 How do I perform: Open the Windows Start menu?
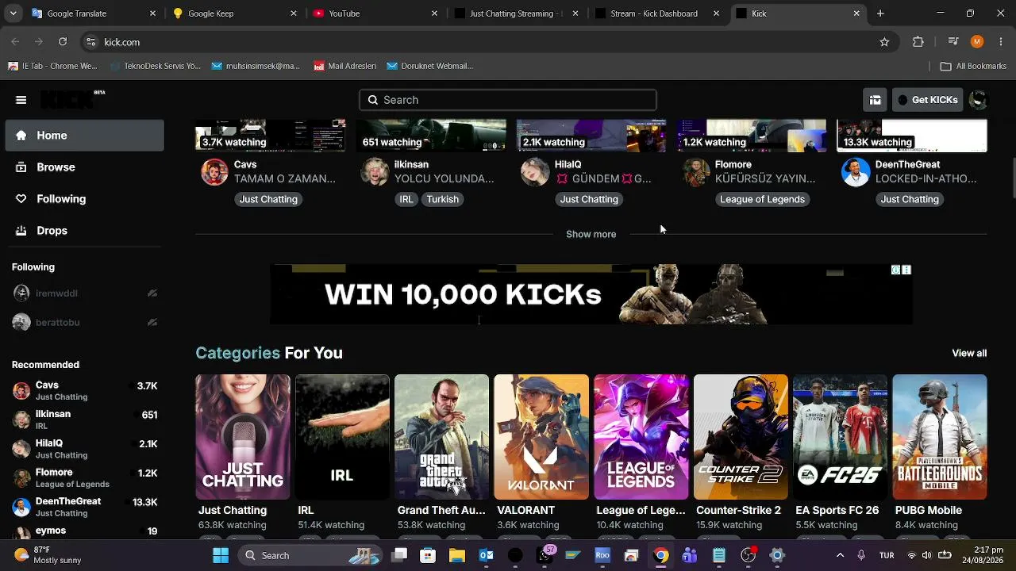(221, 555)
